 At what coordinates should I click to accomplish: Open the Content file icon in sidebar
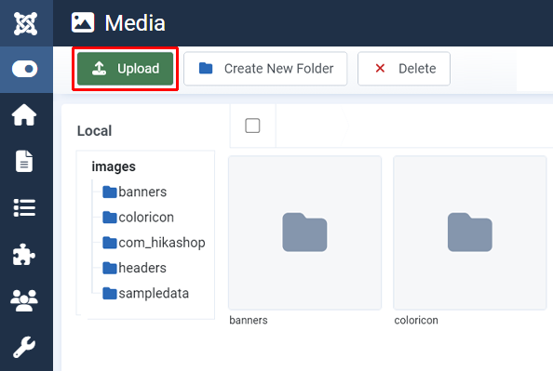[24, 162]
